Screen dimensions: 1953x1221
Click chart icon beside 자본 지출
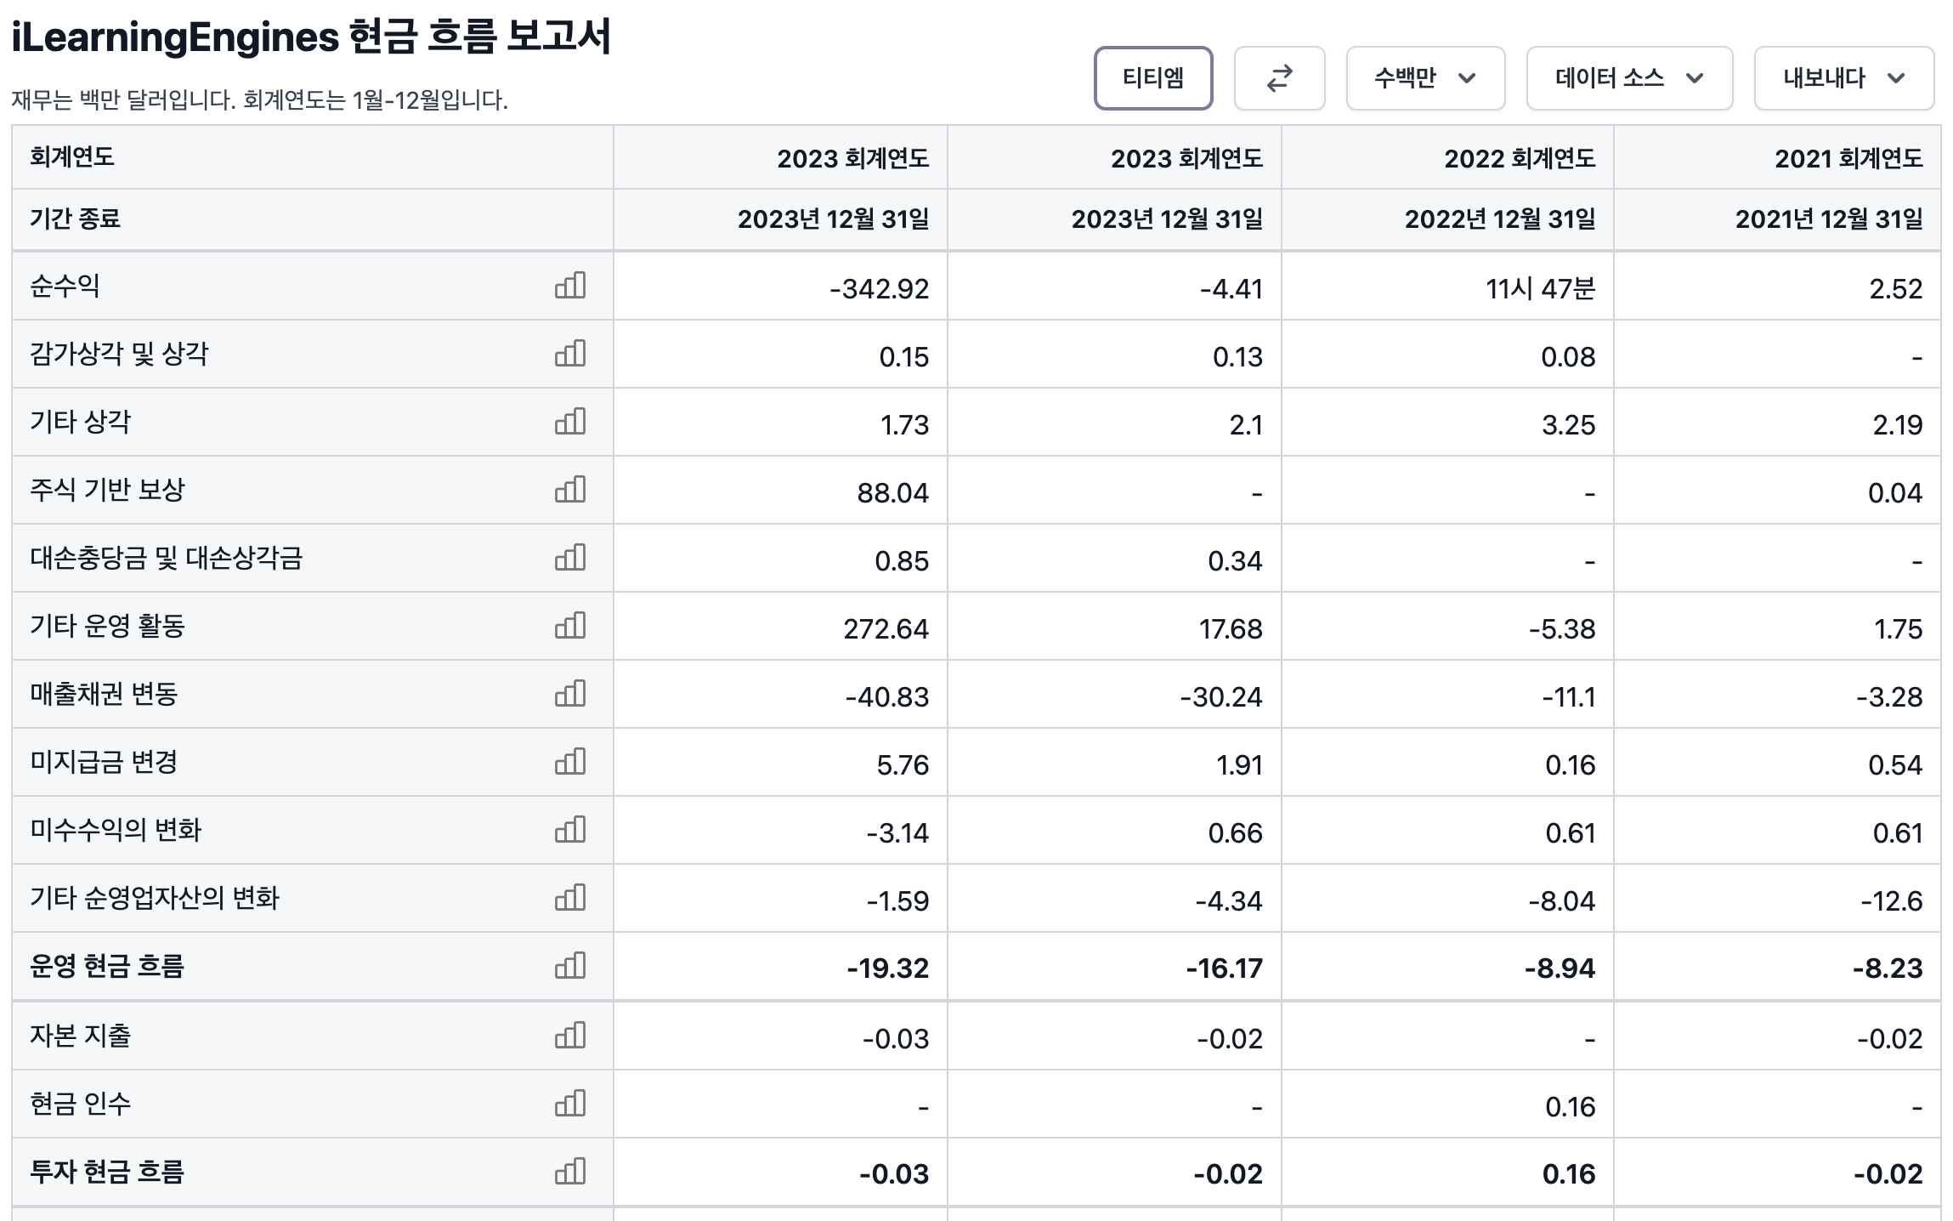(570, 1036)
